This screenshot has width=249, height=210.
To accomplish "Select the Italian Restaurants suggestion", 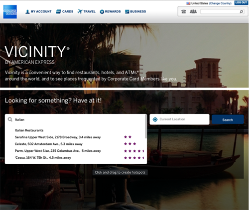I will pyautogui.click(x=29, y=130).
